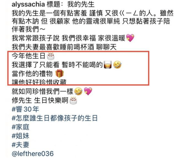
Task: Open the @lefthere036 mention
Action: 33,154
